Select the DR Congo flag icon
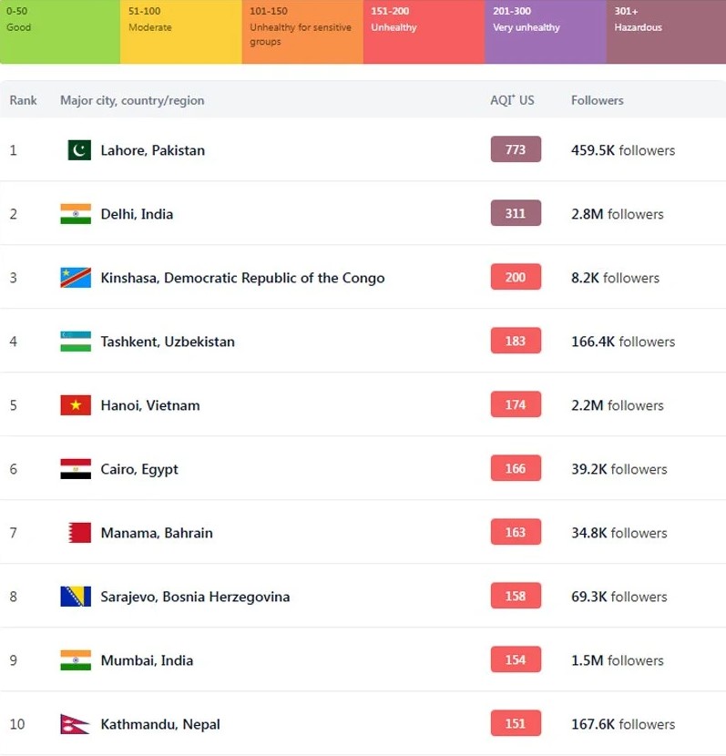726x756 pixels. point(76,278)
